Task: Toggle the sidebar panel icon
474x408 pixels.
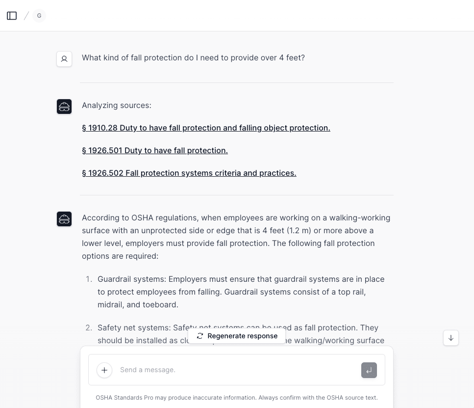Action: (x=12, y=16)
